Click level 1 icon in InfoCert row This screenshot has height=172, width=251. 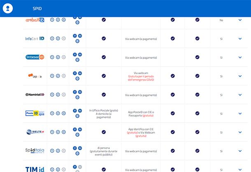pos(52,38)
